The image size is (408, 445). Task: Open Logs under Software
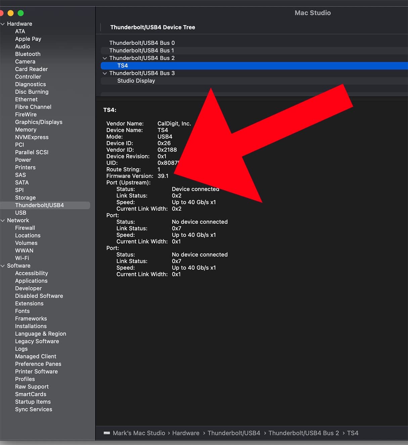click(21, 349)
